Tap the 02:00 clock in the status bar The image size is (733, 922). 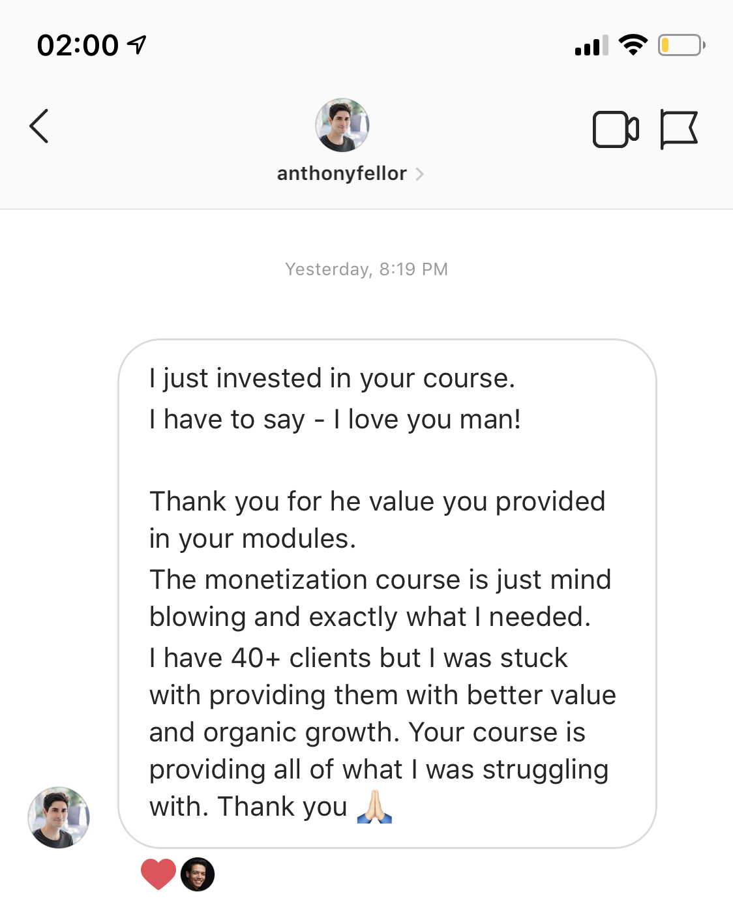coord(78,46)
